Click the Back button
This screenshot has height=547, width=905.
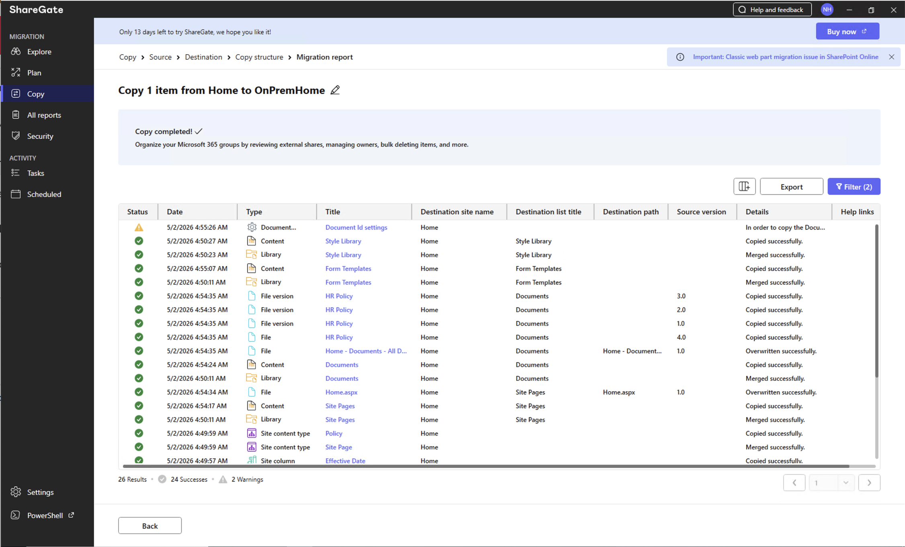(150, 526)
